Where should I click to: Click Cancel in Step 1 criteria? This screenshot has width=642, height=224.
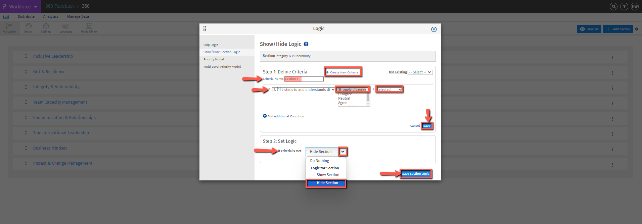(x=415, y=126)
